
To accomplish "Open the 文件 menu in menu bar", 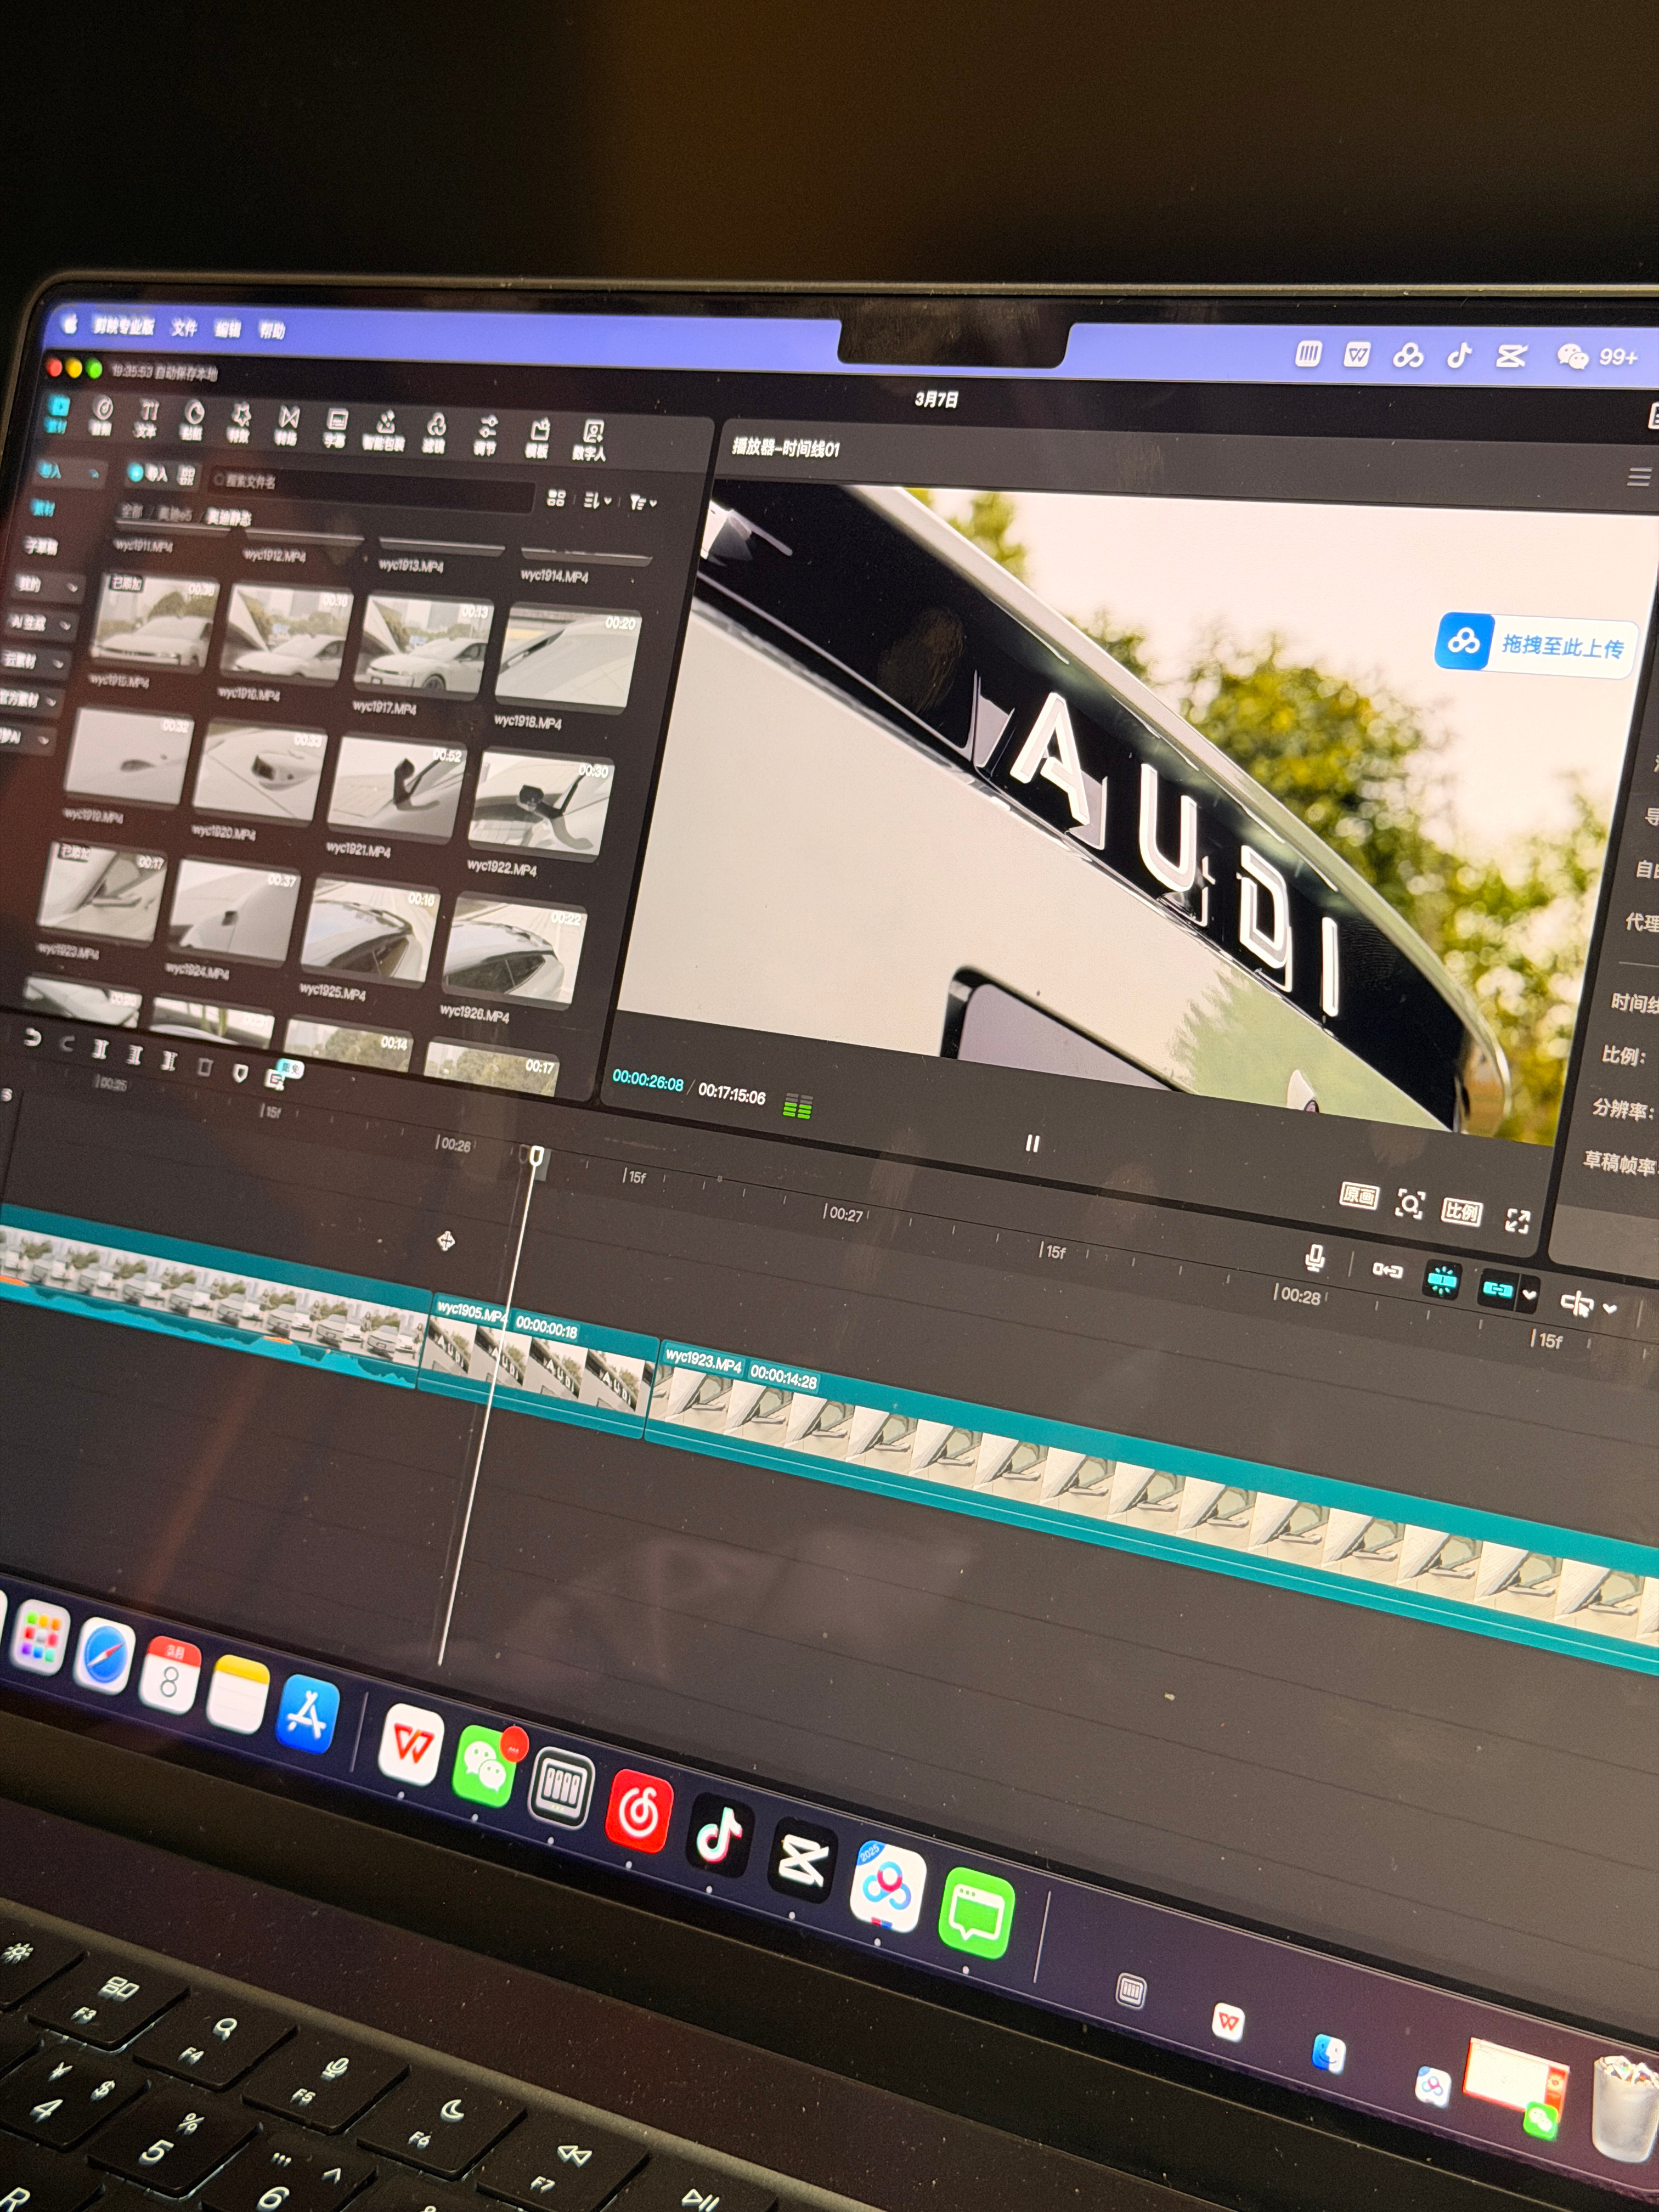I will (x=184, y=328).
